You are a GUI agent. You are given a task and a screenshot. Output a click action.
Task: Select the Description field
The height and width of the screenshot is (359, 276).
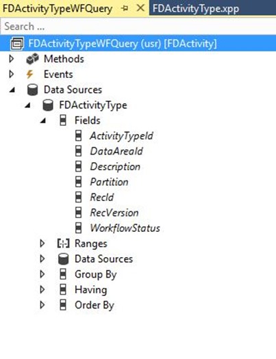[x=115, y=167]
